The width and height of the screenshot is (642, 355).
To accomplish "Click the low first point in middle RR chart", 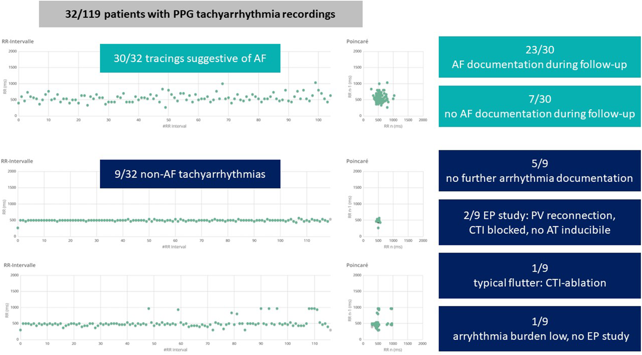I will tap(18, 228).
